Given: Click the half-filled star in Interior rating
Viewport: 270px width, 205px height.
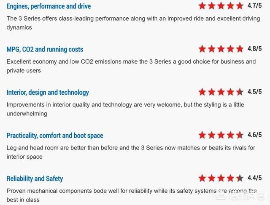Looking at the screenshot, I should click(x=240, y=92).
